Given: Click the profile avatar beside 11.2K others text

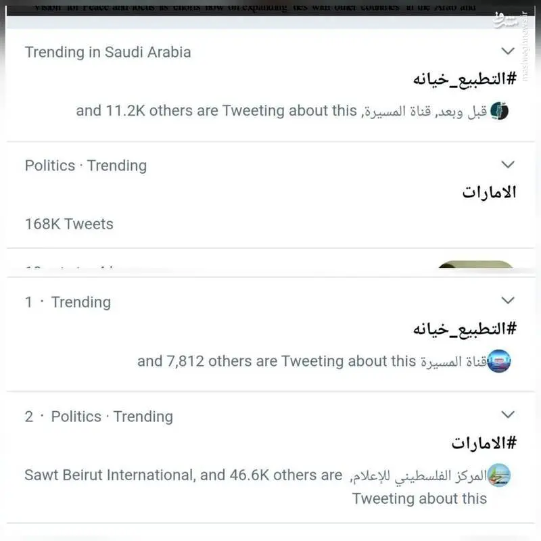Looking at the screenshot, I should click(499, 111).
